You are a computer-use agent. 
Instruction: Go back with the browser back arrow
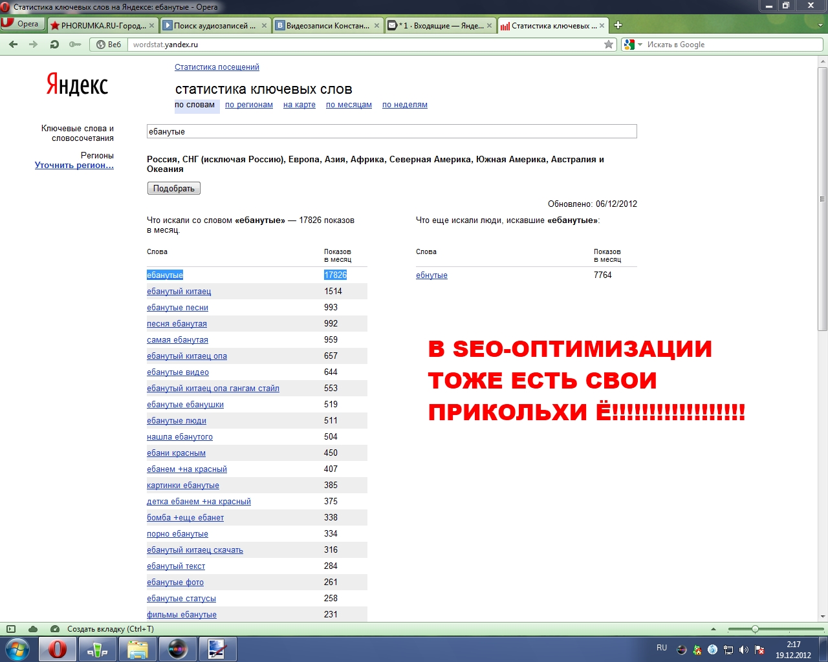pyautogui.click(x=14, y=45)
